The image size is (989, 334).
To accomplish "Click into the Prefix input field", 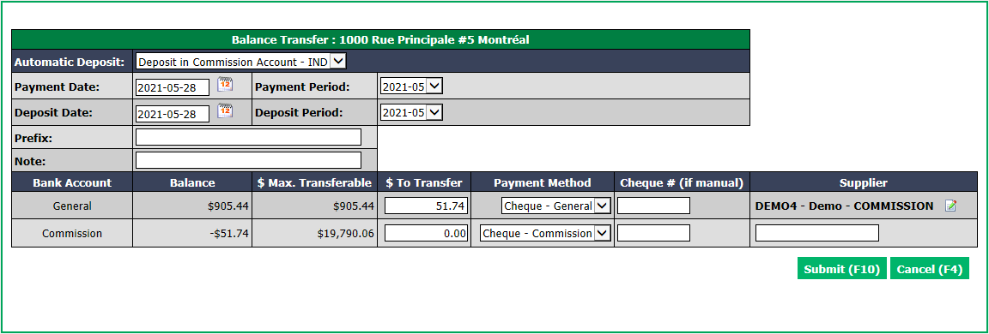I will coord(248,137).
